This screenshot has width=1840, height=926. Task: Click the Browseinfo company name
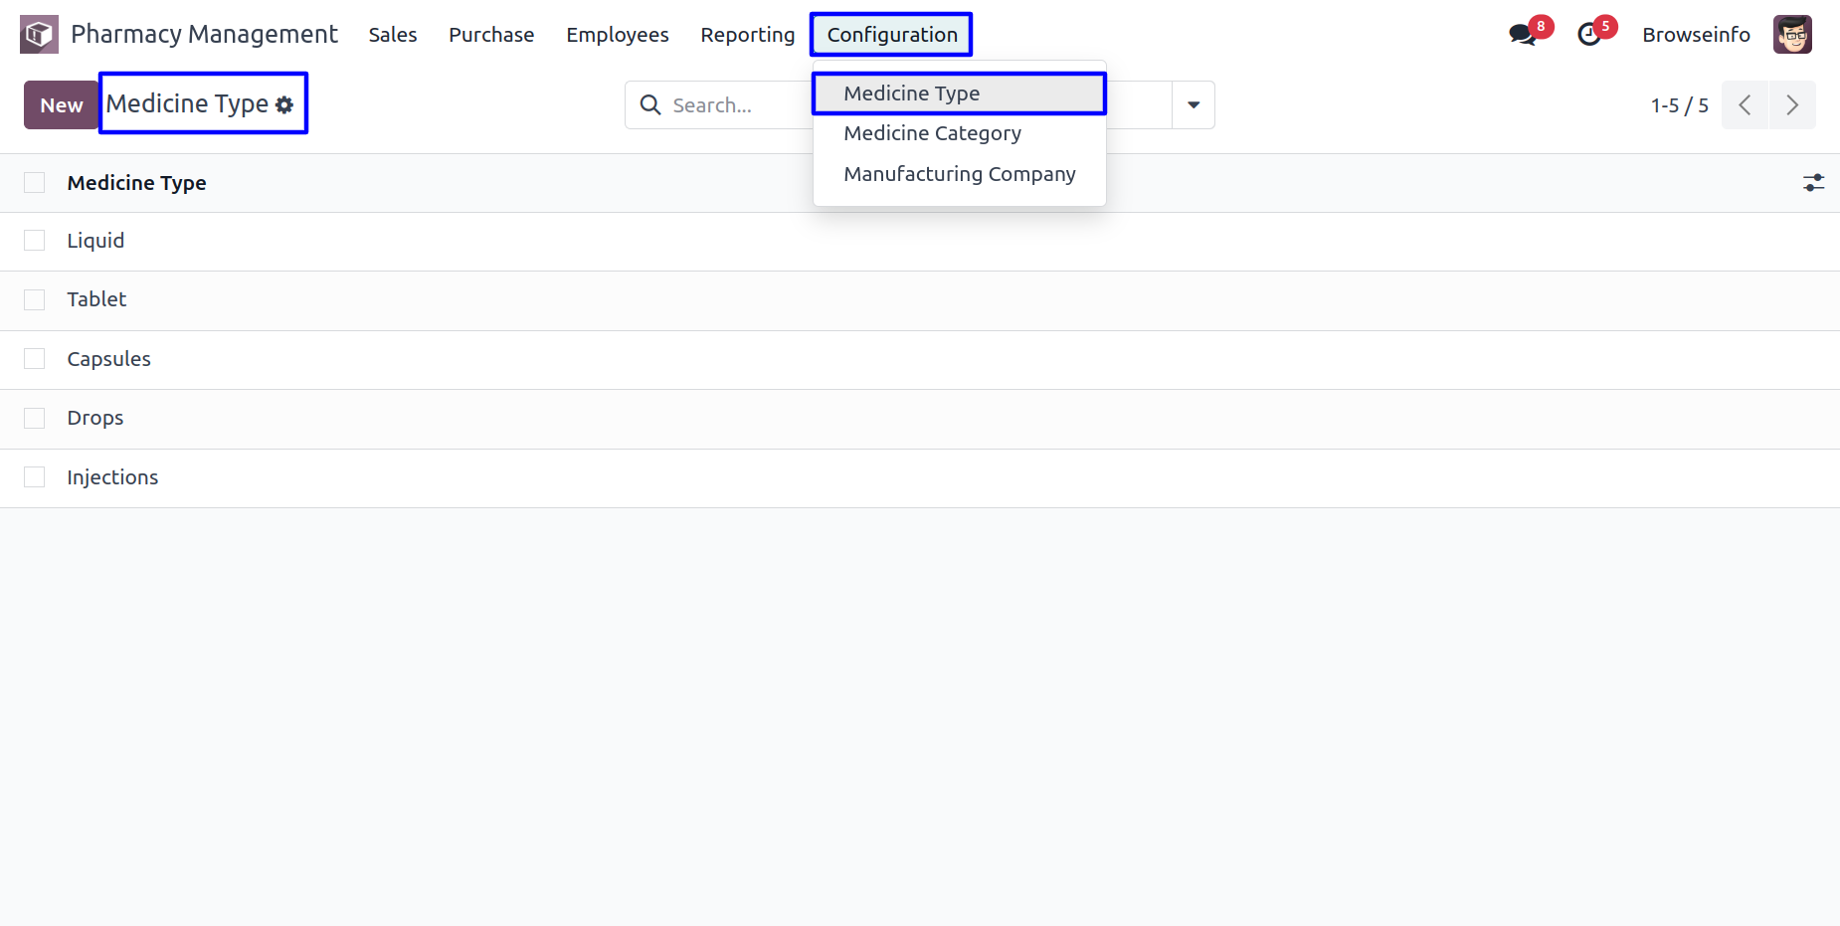point(1696,35)
